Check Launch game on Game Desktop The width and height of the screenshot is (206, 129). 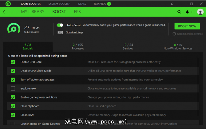(13, 123)
